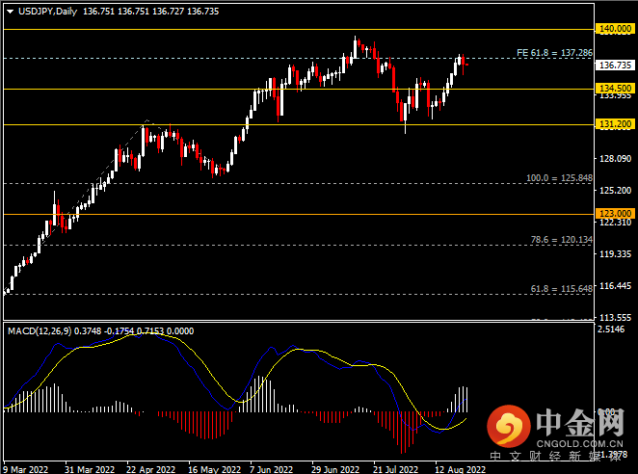The image size is (638, 474).
Task: Click the 100.0 = 125.848 Fibonacci label
Action: pyautogui.click(x=559, y=178)
